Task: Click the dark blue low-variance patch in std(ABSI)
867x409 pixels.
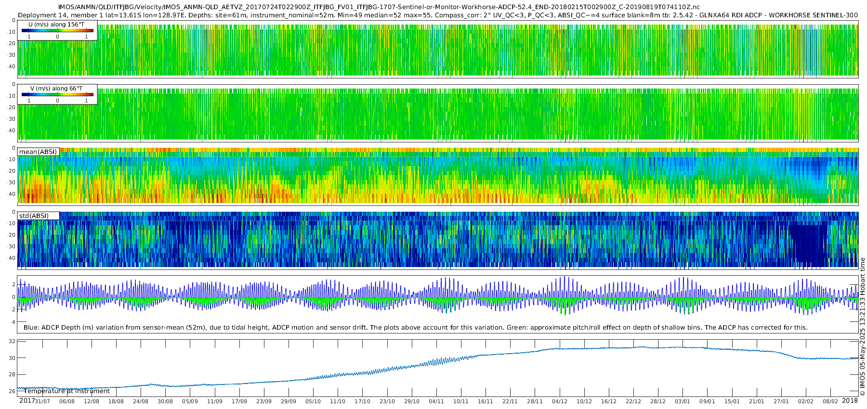Action: click(809, 245)
